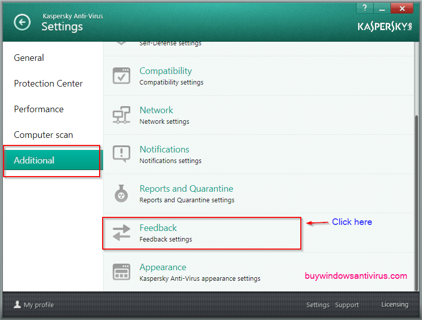Select the Additional tab
Image resolution: width=422 pixels, height=320 pixels.
(34, 161)
